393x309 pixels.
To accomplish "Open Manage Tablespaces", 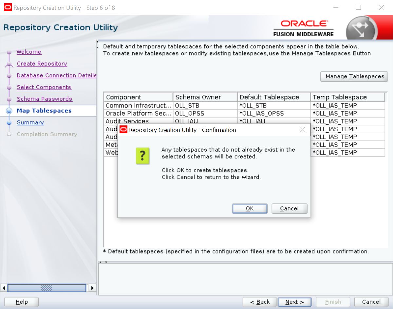I will pos(354,76).
